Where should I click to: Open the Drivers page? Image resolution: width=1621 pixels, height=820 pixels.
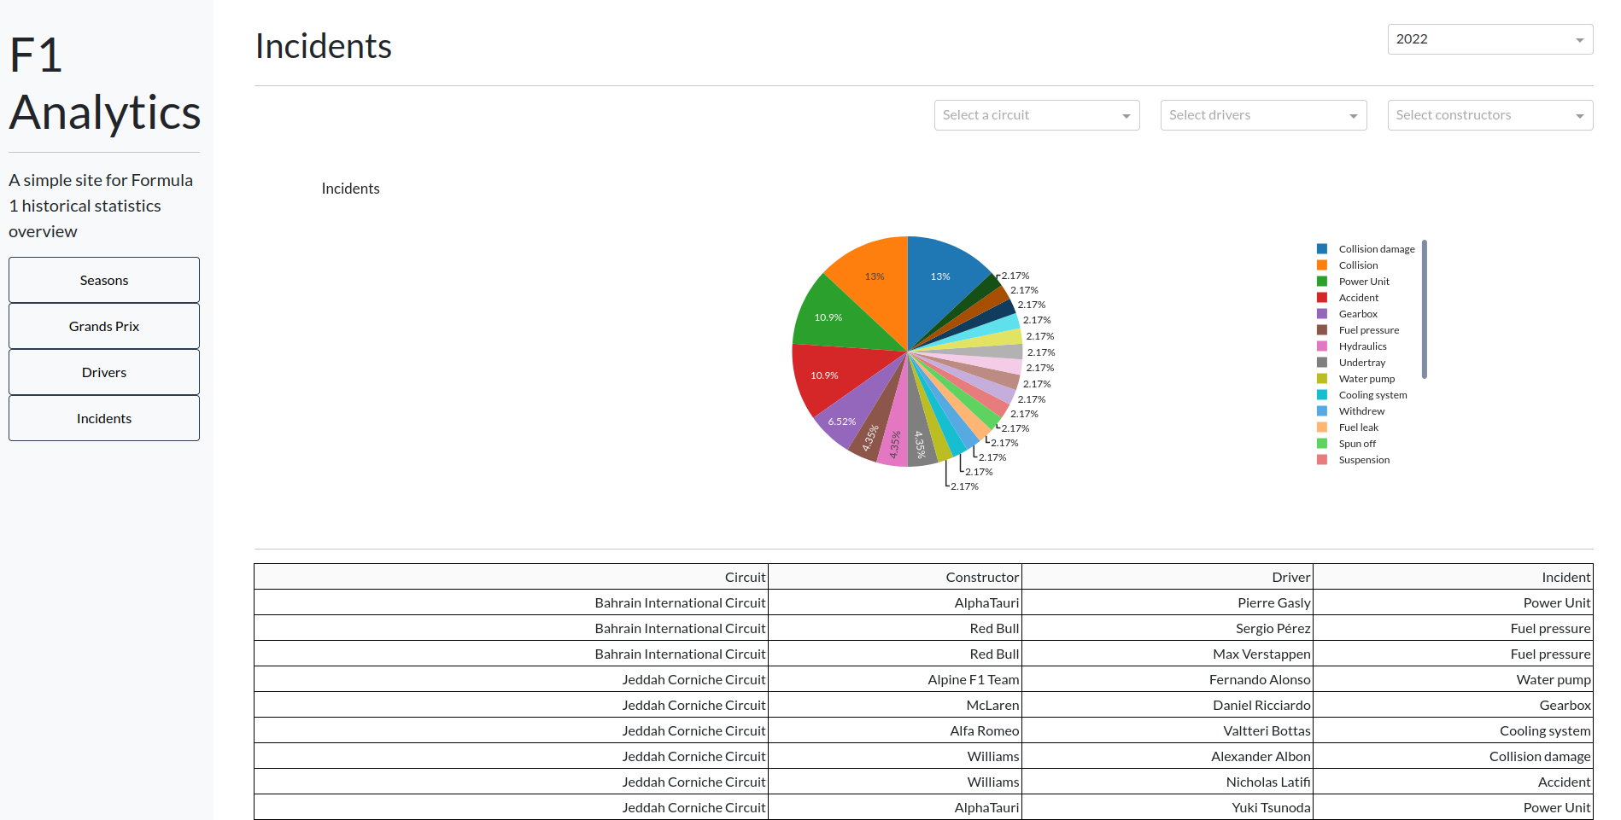[x=104, y=372]
